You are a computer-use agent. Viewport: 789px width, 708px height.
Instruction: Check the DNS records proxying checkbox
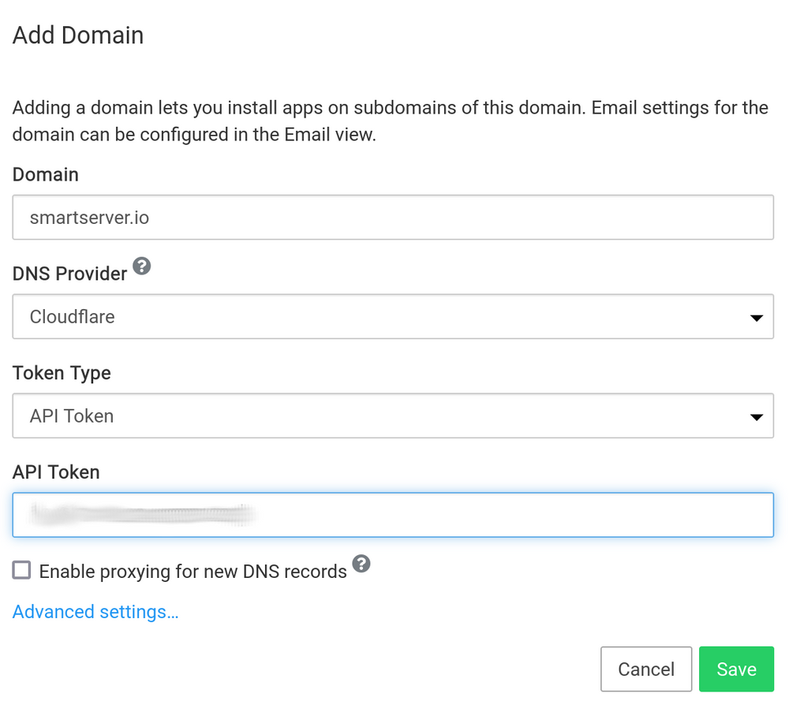click(x=21, y=570)
